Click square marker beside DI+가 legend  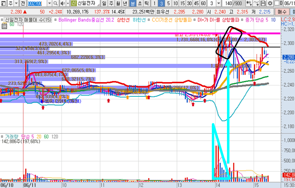pyautogui.click(x=195, y=20)
